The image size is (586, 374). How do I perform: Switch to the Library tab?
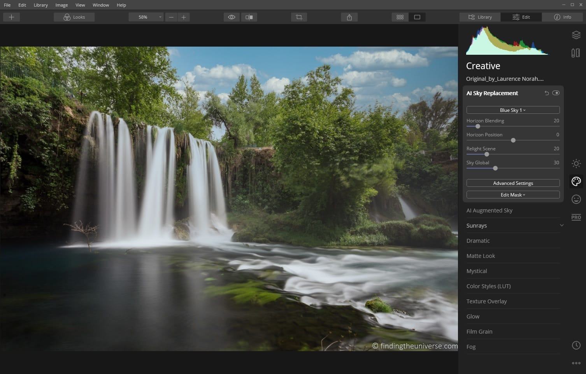pos(480,17)
